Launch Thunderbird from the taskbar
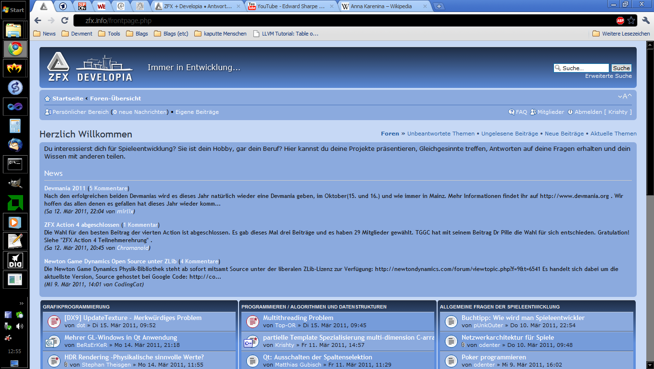This screenshot has width=654, height=369. [x=15, y=145]
